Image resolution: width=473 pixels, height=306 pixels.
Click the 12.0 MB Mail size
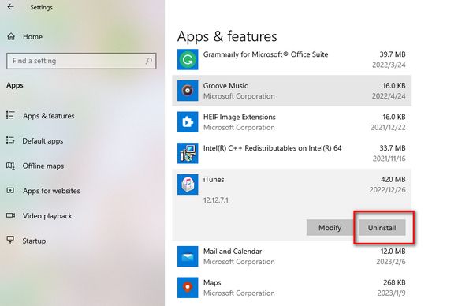point(393,251)
